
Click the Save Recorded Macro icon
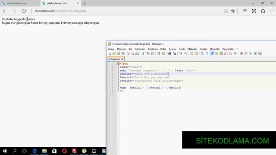[x=260, y=53]
